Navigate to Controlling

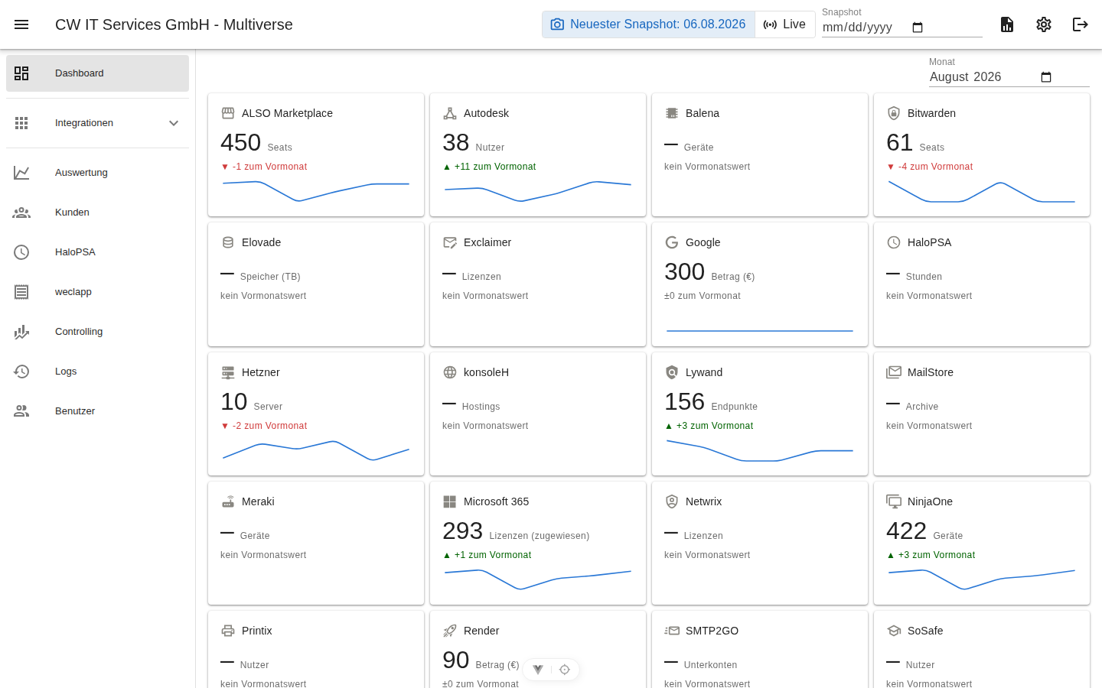[x=97, y=332]
